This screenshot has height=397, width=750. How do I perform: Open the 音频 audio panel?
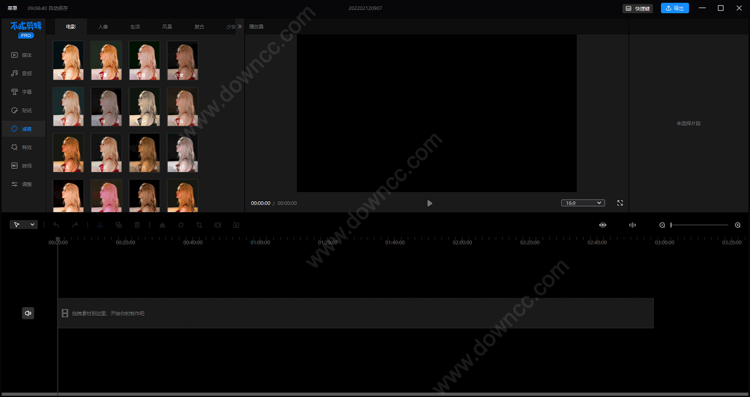click(x=22, y=74)
